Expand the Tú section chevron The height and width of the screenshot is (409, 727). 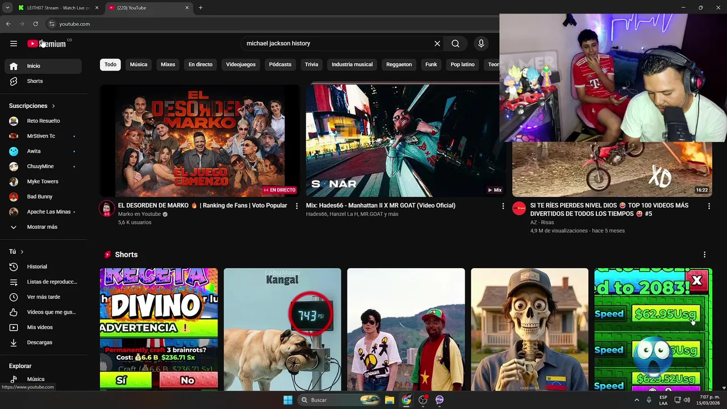click(x=22, y=252)
